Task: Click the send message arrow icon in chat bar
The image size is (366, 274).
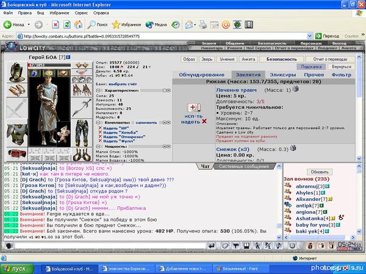Action: pos(212,245)
